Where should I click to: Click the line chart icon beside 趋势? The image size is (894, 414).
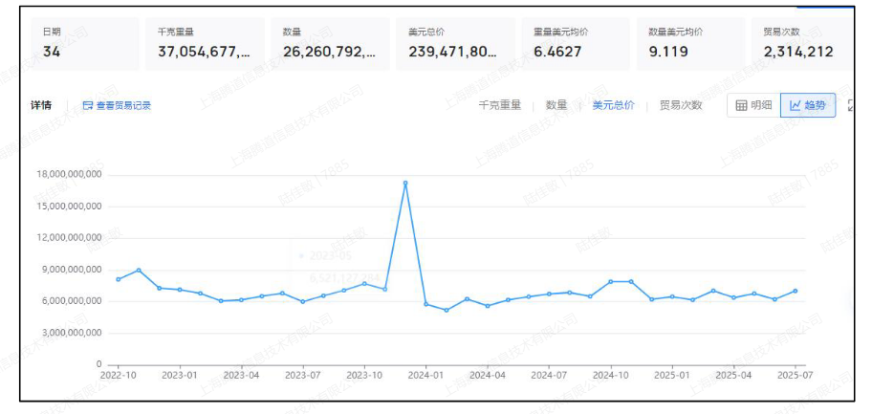[x=796, y=105]
